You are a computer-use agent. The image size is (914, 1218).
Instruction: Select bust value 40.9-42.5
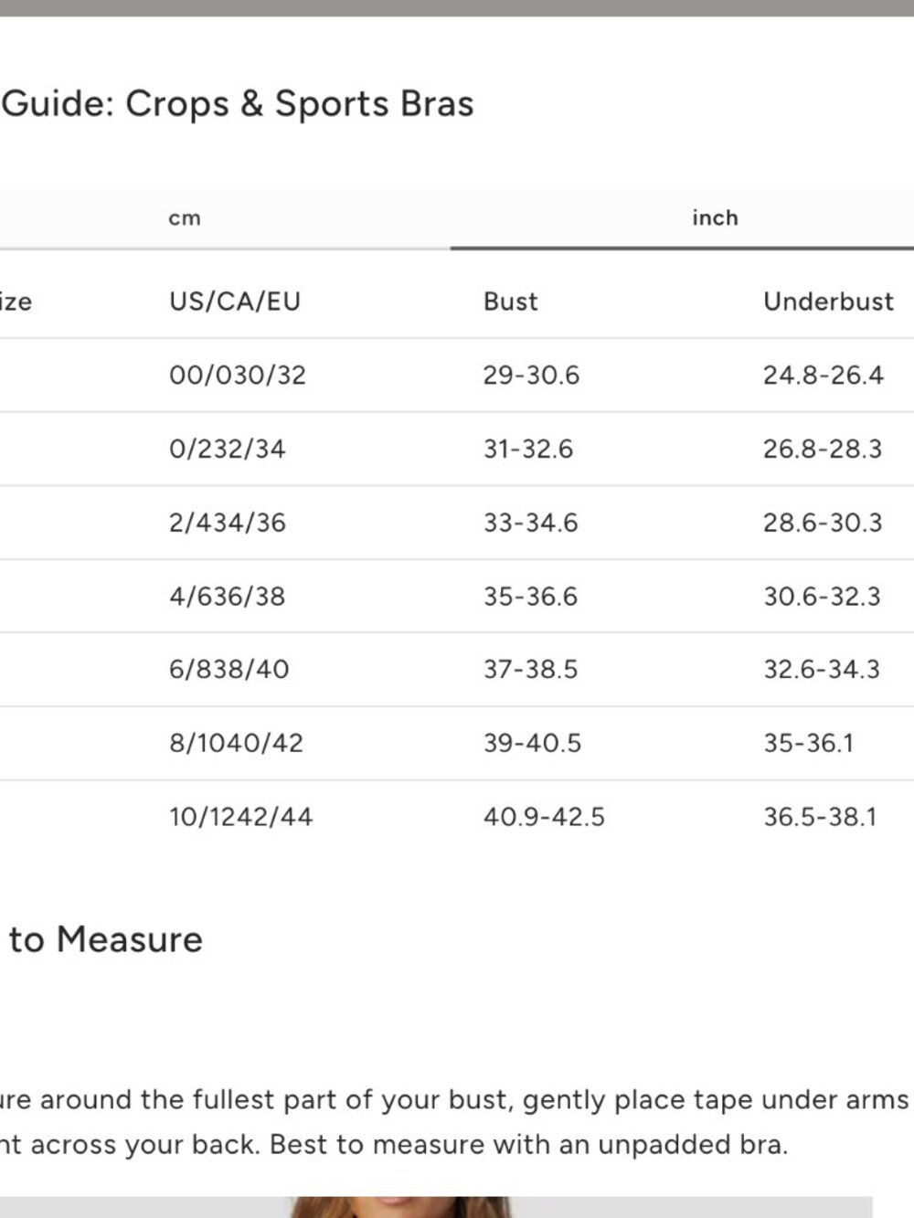(544, 817)
